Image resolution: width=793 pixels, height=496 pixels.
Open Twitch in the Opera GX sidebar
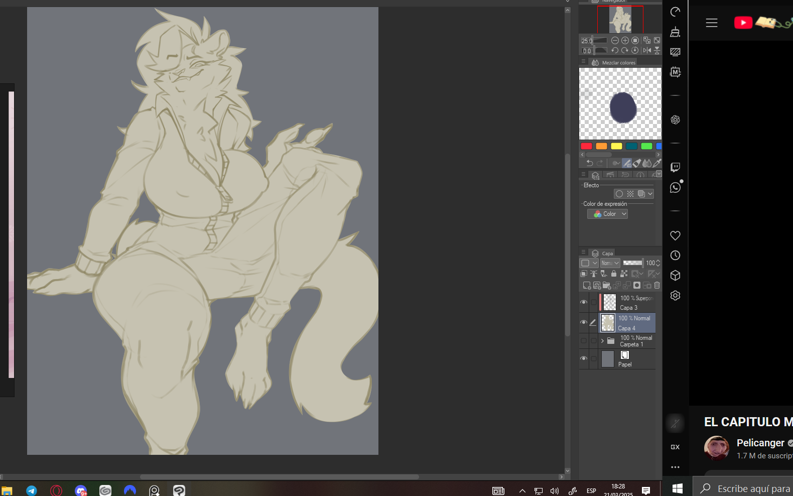pos(676,167)
